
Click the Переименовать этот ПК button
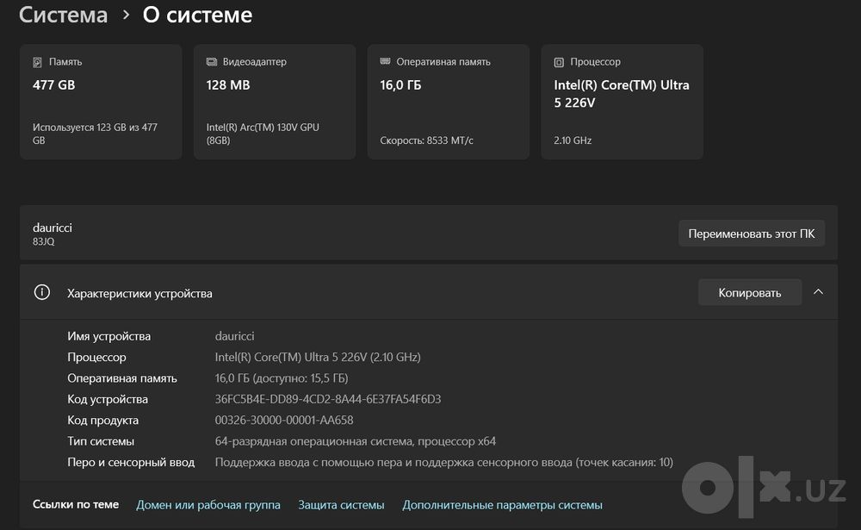click(751, 234)
